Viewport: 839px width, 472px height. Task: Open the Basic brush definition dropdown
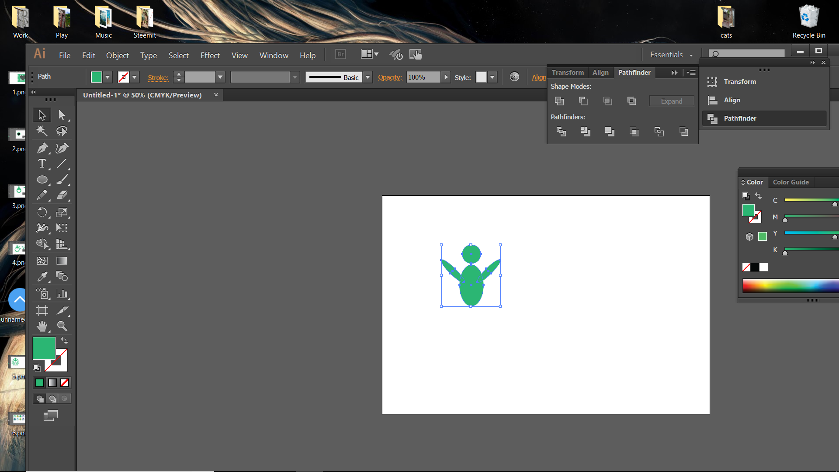click(x=368, y=77)
